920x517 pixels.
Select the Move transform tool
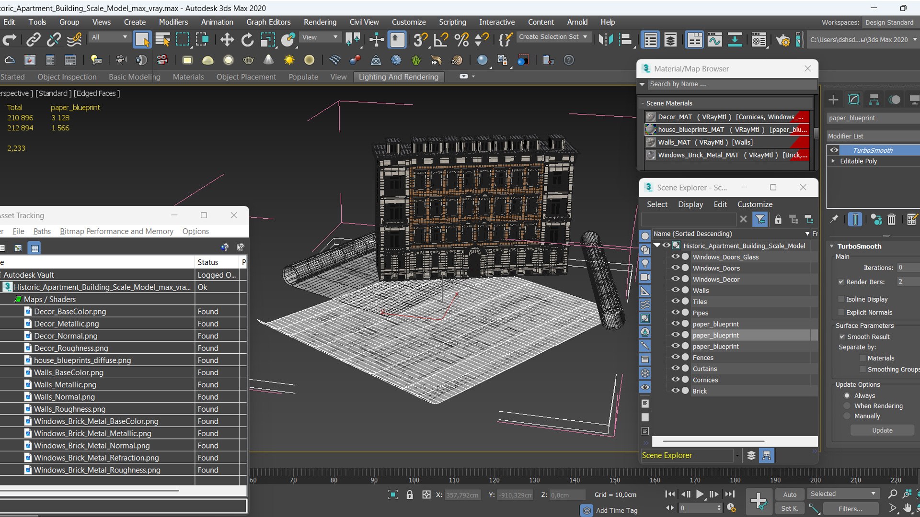[227, 40]
